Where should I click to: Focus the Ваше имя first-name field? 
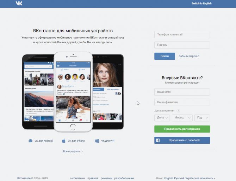(x=182, y=92)
